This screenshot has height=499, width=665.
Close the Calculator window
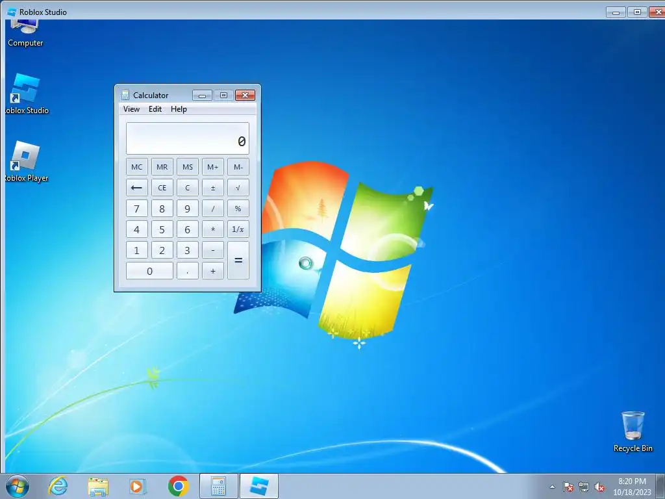(x=245, y=95)
